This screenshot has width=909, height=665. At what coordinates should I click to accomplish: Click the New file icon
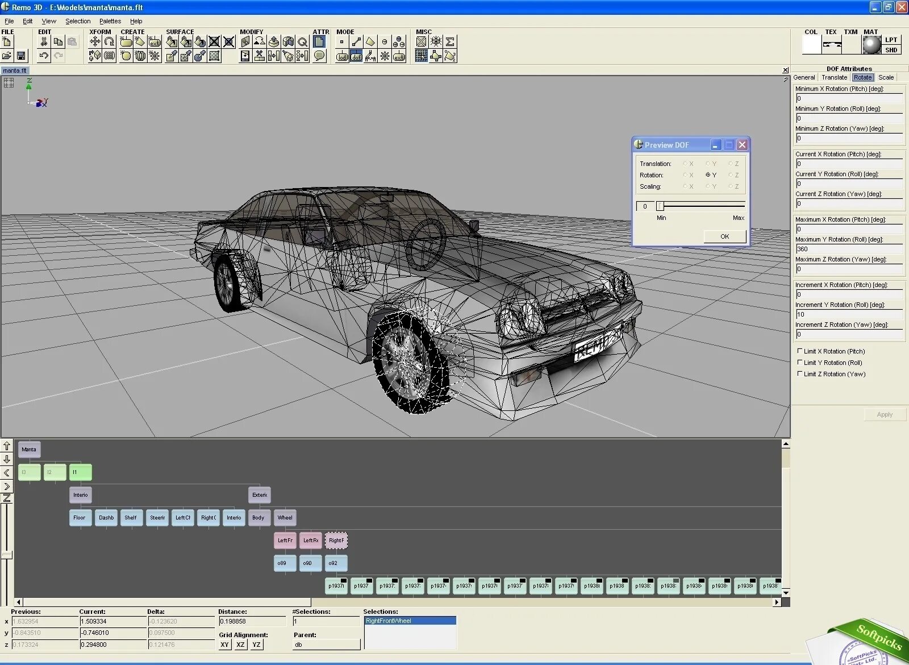7,41
